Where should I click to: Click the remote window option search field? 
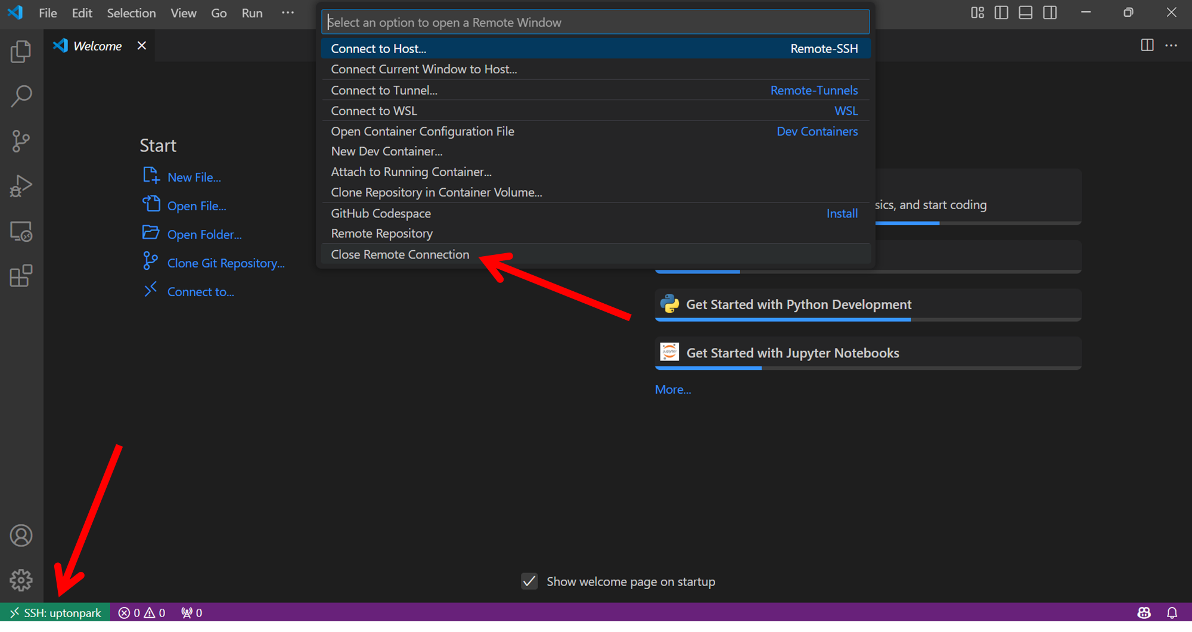point(595,23)
